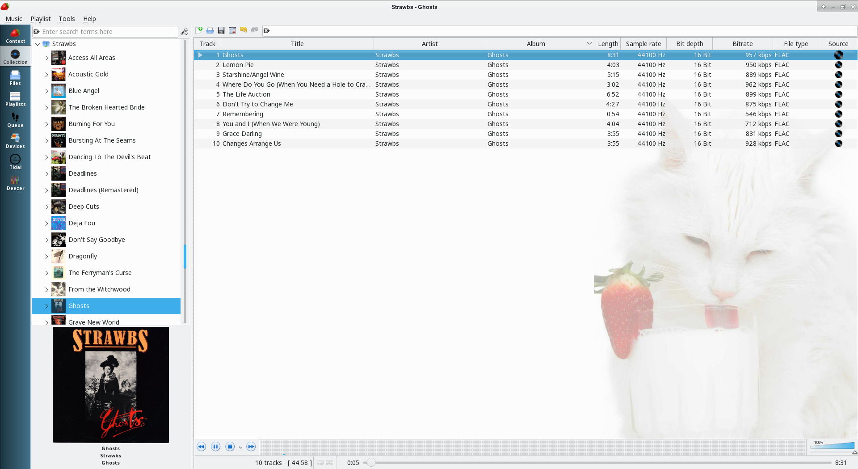This screenshot has height=469, width=858.
Task: Open the Playlist menu
Action: [x=40, y=19]
